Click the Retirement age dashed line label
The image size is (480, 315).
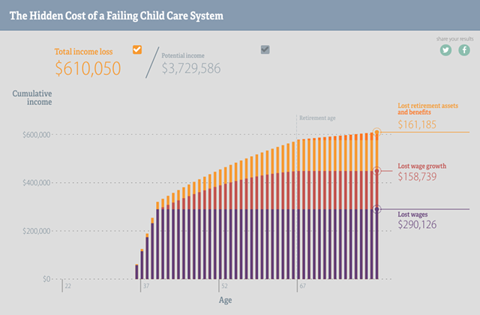click(x=317, y=118)
